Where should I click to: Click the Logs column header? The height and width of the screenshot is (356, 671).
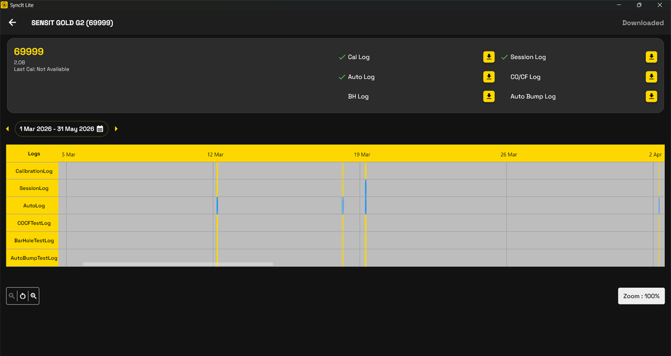[x=34, y=154]
